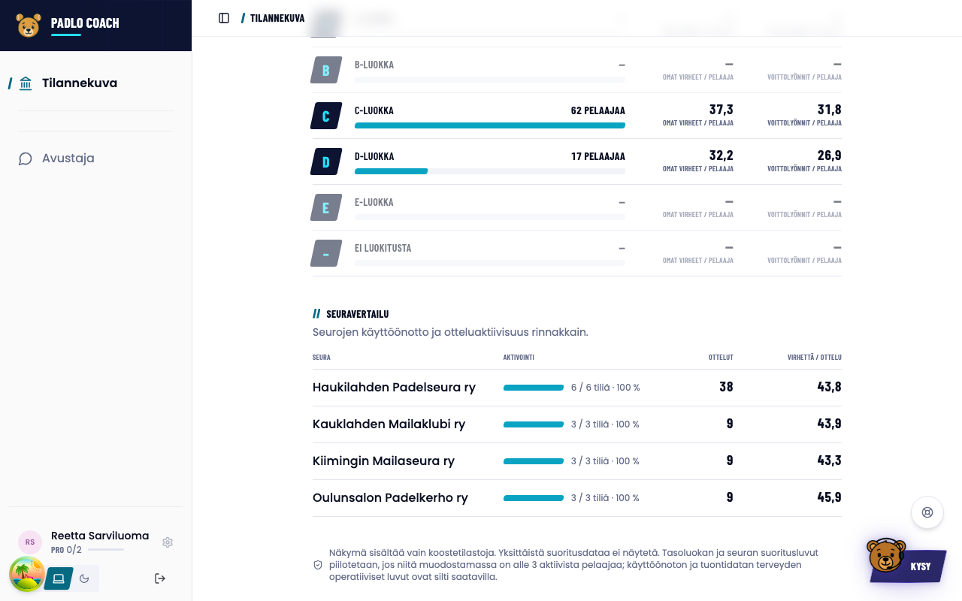Viewport: 962px width, 601px height.
Task: Open Avustaja in the sidebar
Action: pyautogui.click(x=95, y=159)
